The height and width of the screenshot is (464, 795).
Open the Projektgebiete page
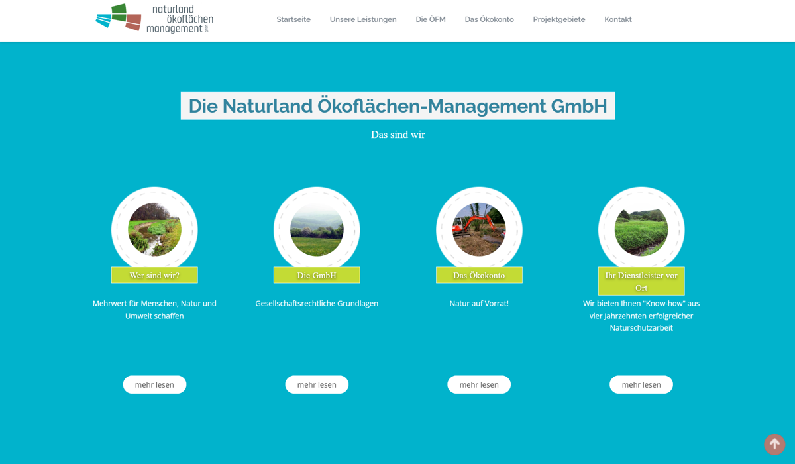(x=559, y=19)
